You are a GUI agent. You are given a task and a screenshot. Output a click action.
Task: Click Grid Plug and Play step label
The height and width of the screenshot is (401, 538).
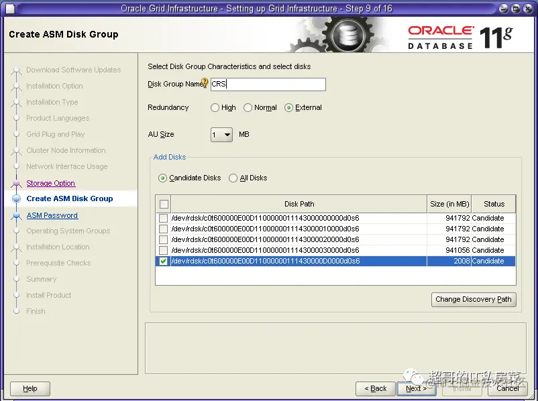click(56, 135)
